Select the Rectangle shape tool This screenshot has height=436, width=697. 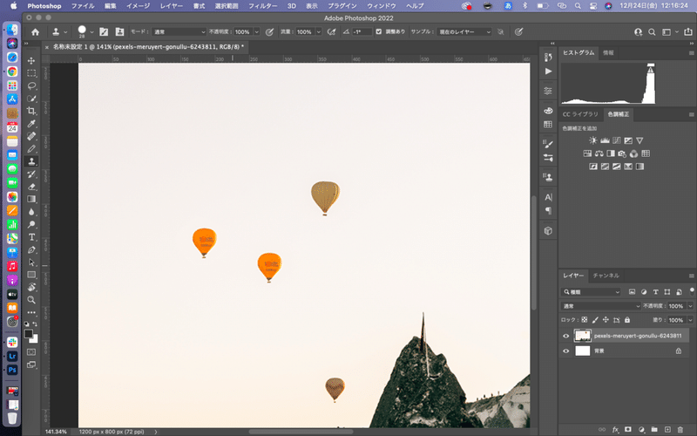click(x=31, y=275)
